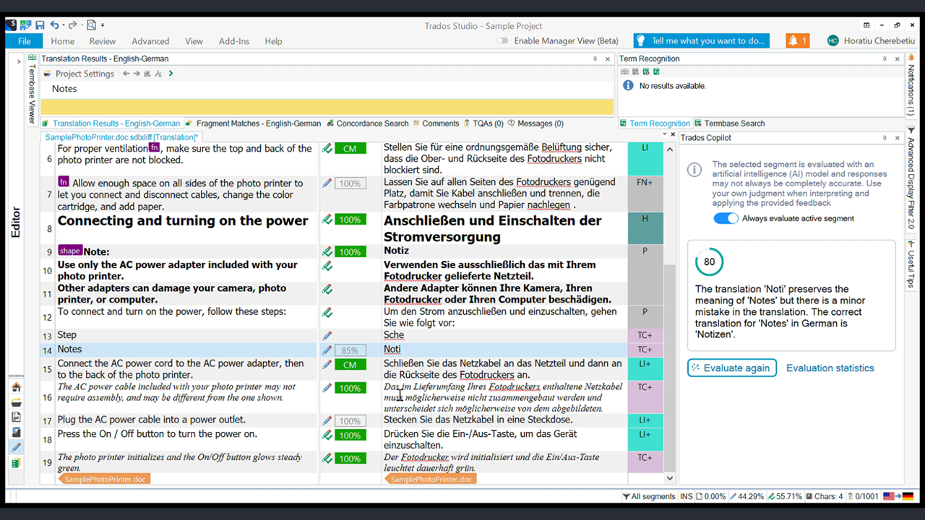Open the Add-Ins ribbon tab
The image size is (925, 520).
(x=234, y=41)
